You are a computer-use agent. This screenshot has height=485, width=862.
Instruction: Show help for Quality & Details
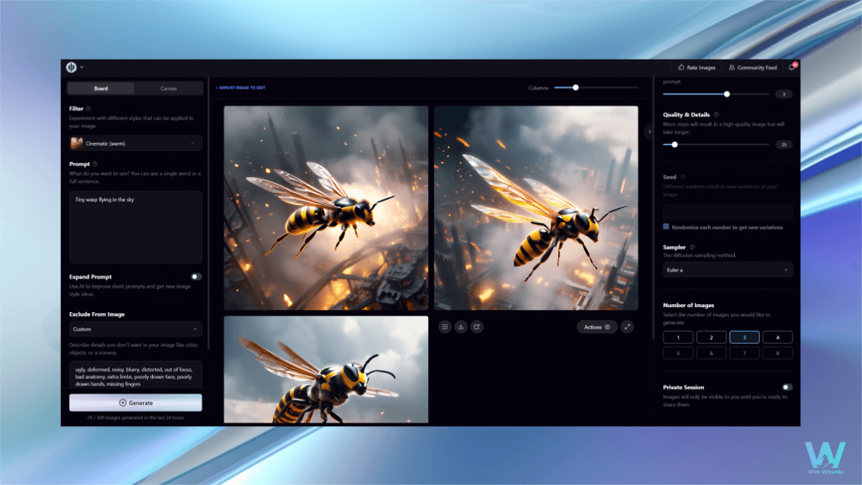tap(716, 115)
